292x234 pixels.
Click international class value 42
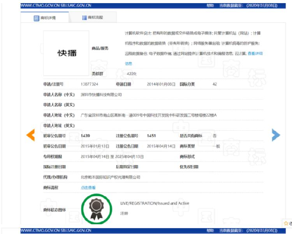[215, 84]
